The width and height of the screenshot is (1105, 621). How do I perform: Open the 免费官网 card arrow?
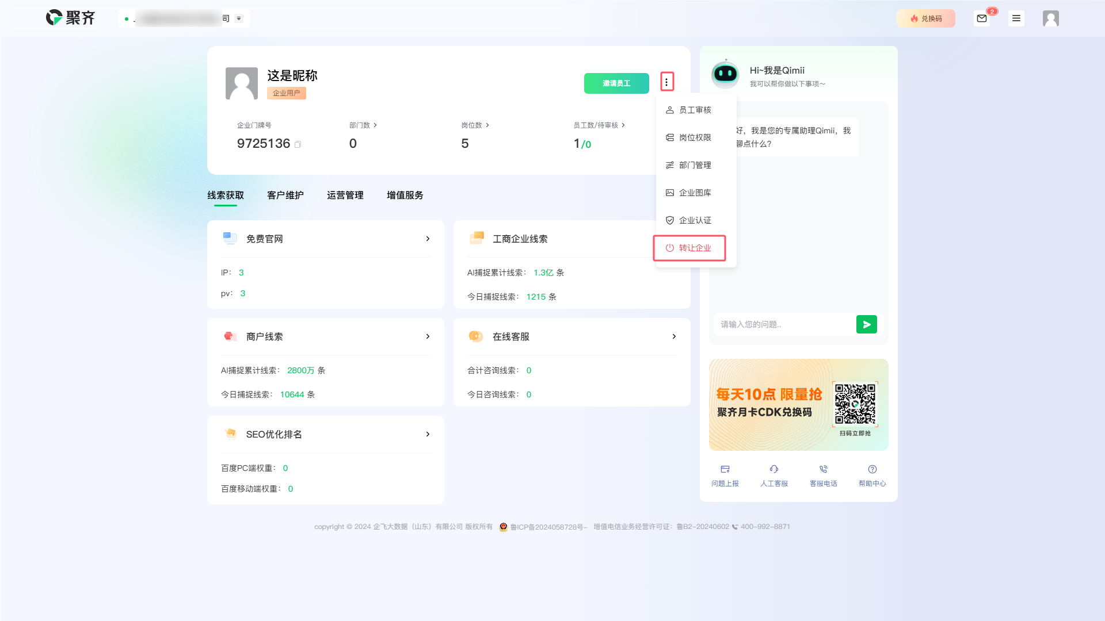[x=428, y=239]
